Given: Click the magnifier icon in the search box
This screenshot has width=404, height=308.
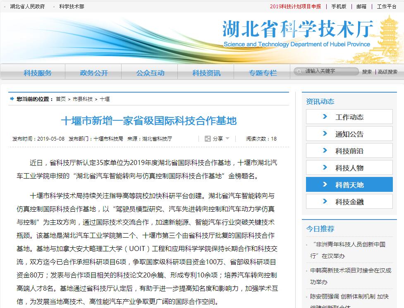Looking at the screenshot, I should (x=299, y=72).
